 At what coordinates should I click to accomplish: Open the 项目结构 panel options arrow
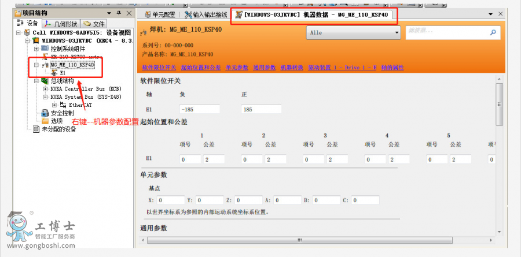pyautogui.click(x=109, y=13)
